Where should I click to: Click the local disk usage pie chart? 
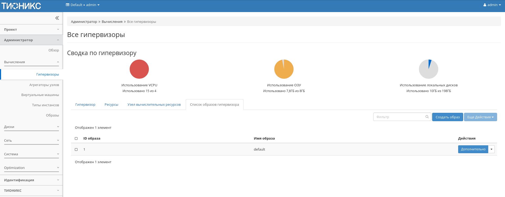(x=428, y=69)
